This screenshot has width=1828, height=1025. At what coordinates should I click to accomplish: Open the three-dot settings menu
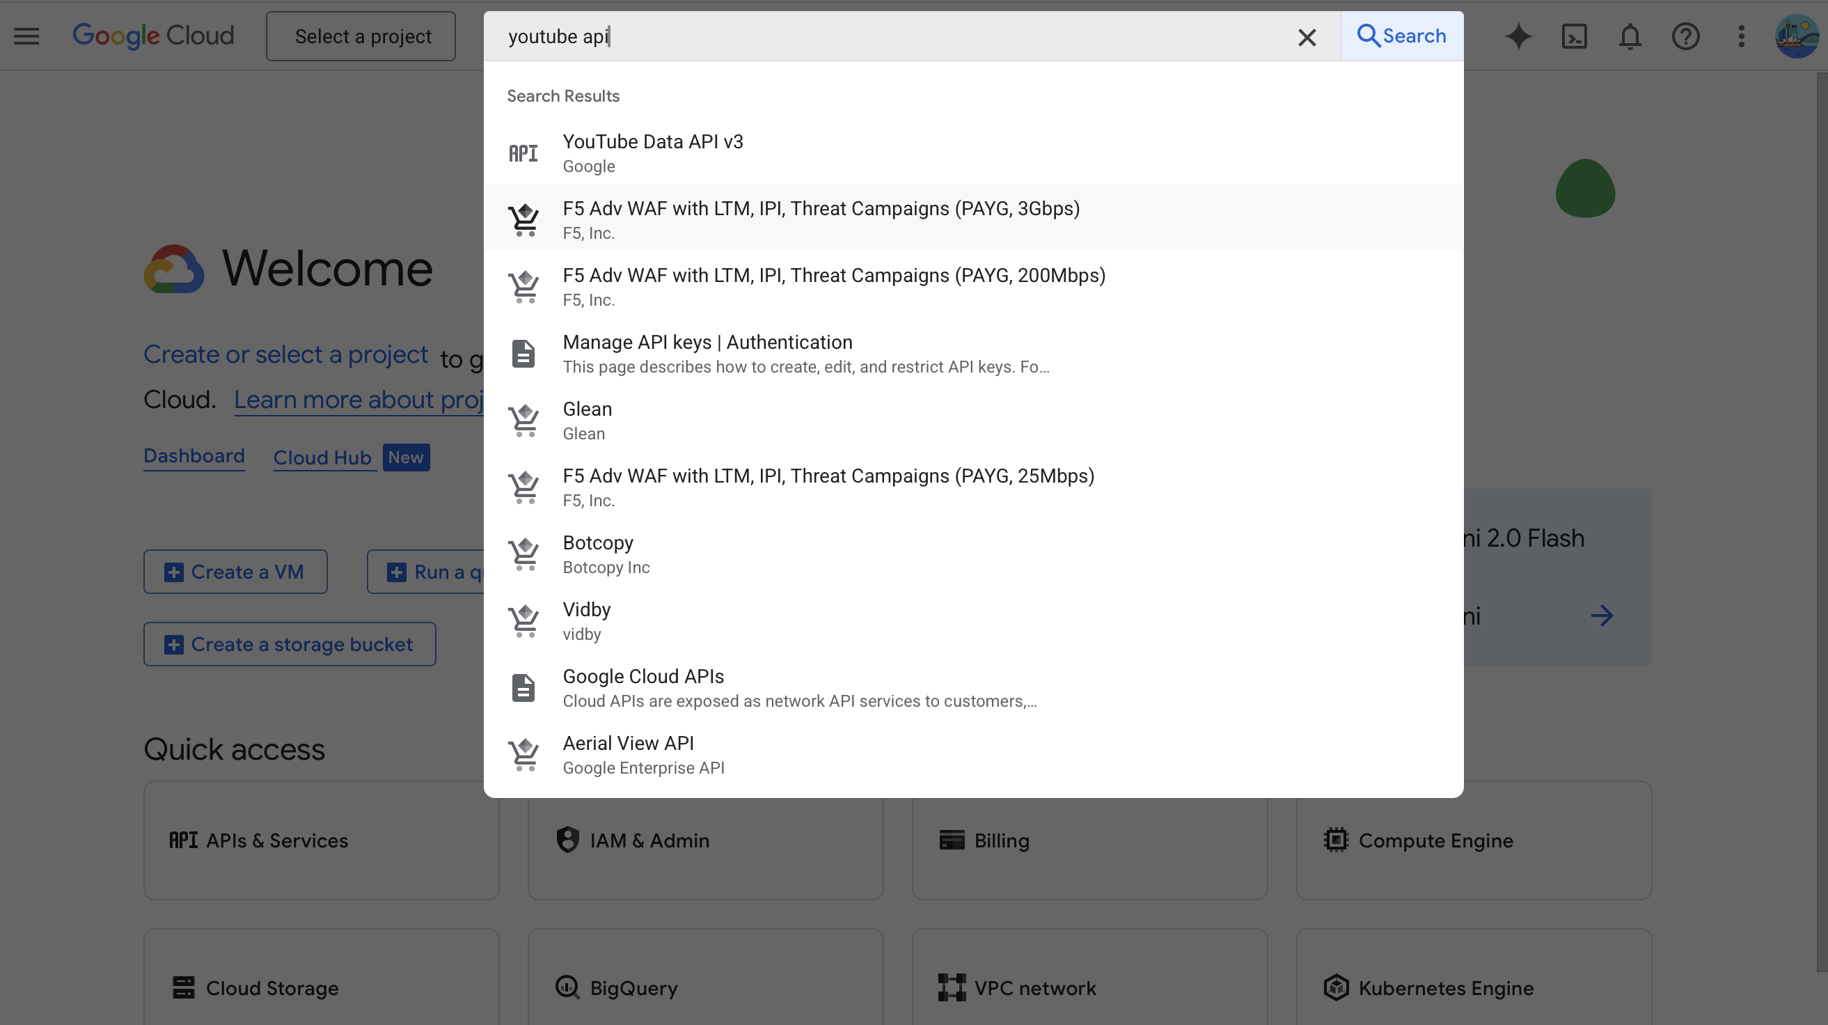point(1741,36)
